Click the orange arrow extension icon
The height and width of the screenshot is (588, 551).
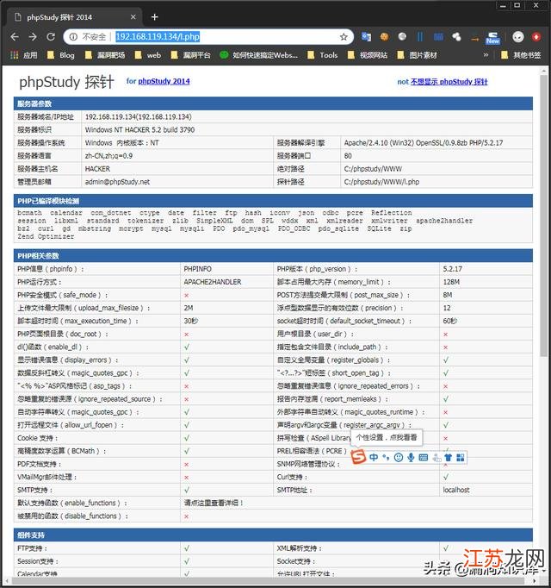point(474,38)
